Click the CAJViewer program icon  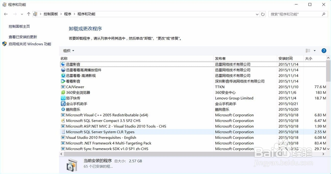(x=63, y=87)
